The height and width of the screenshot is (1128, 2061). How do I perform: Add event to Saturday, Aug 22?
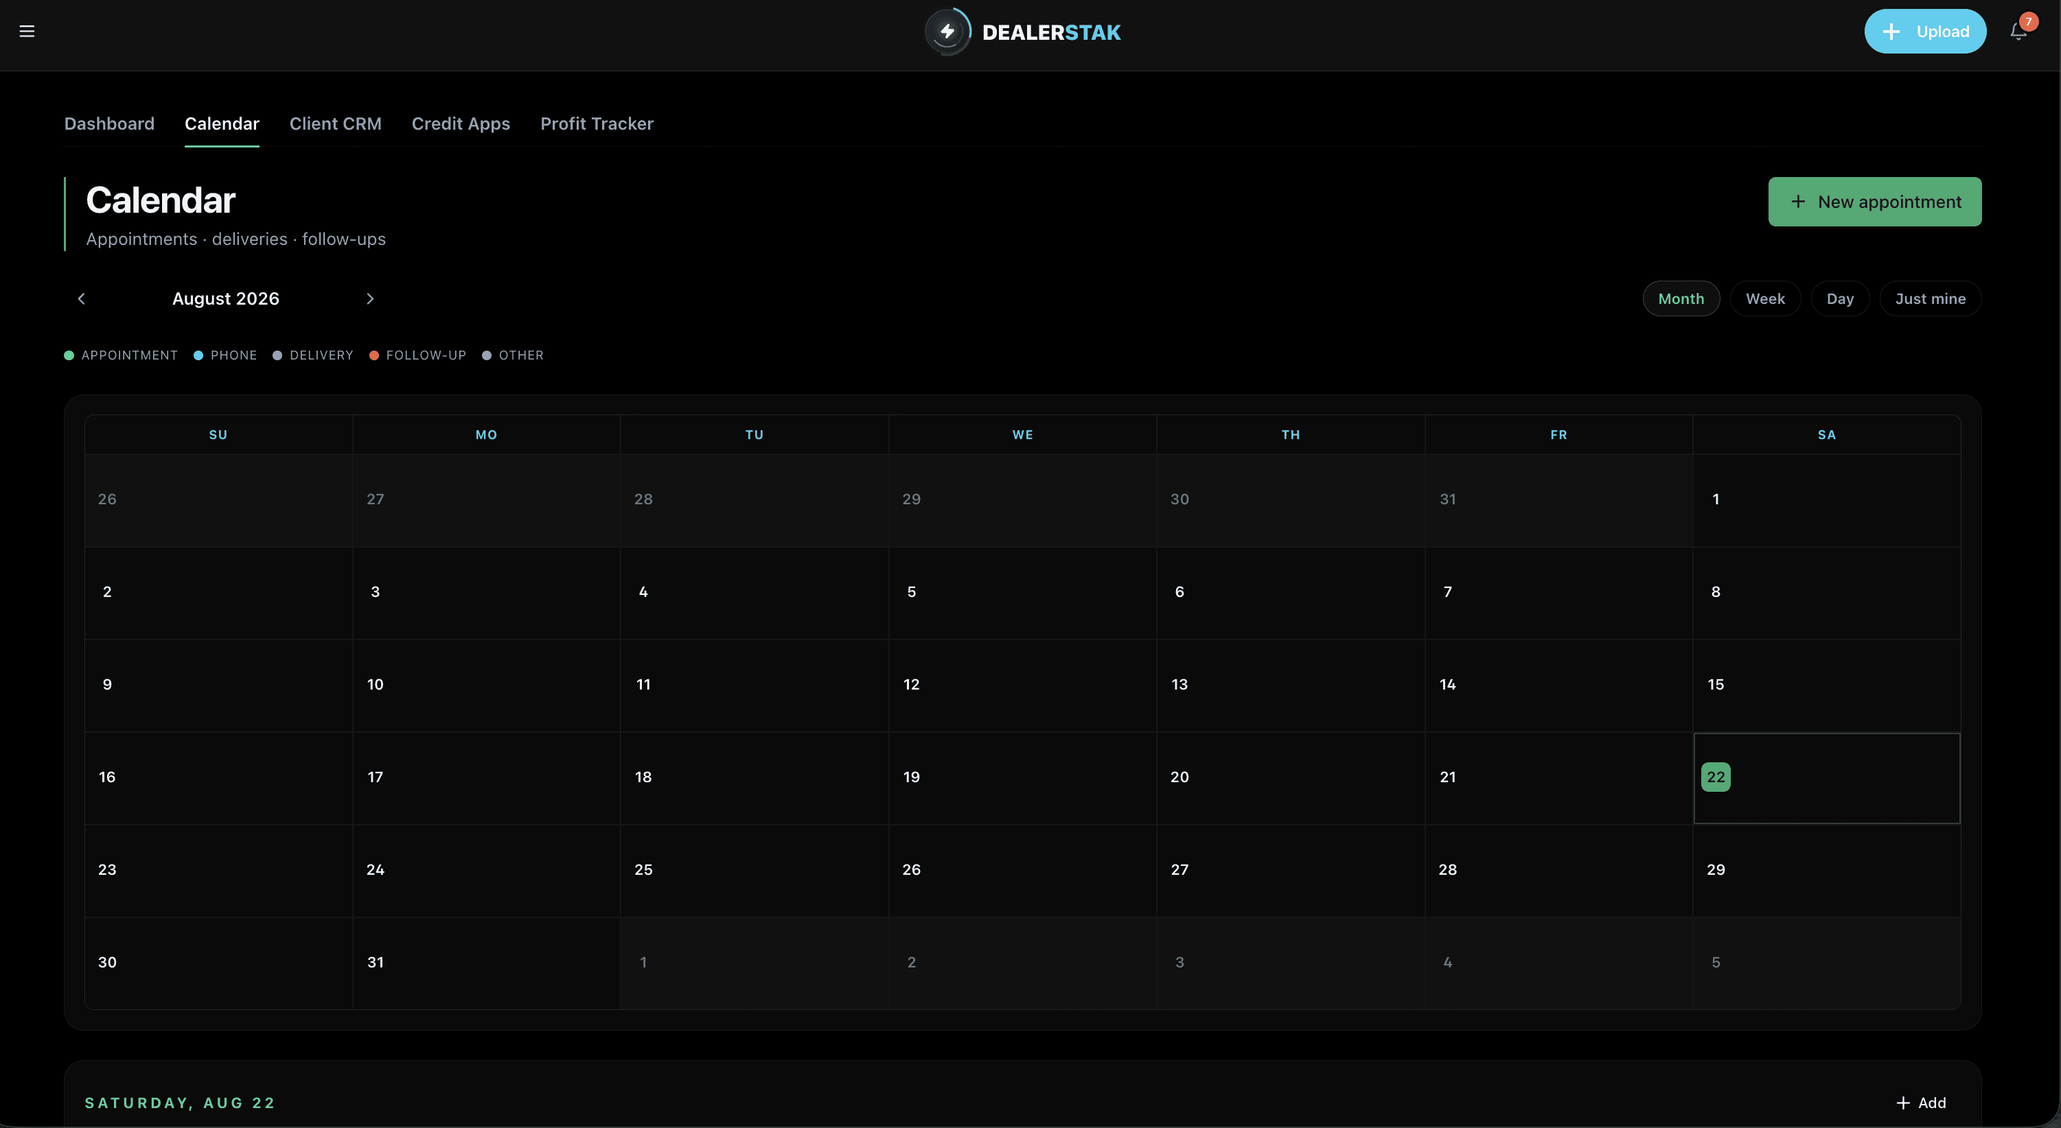(x=1921, y=1103)
